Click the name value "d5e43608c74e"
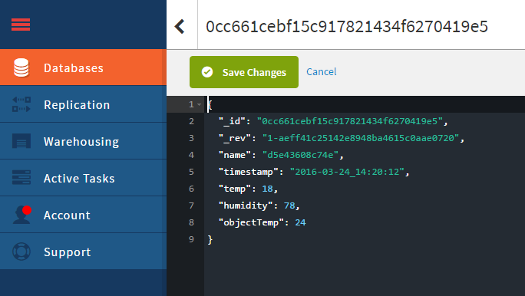Screen dimensions: 525x296 (300, 155)
